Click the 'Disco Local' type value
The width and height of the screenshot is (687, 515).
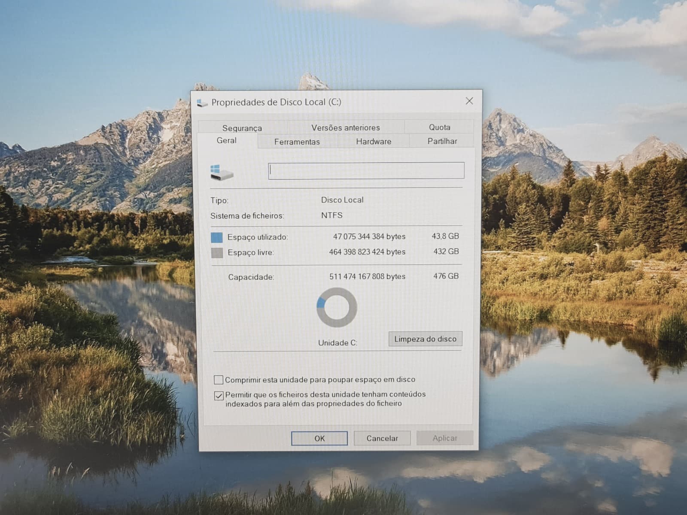[x=342, y=200]
